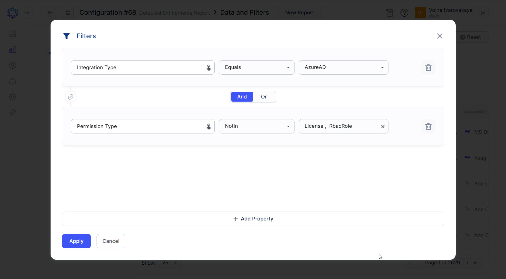Add a new filter property
The width and height of the screenshot is (506, 279).
click(253, 218)
